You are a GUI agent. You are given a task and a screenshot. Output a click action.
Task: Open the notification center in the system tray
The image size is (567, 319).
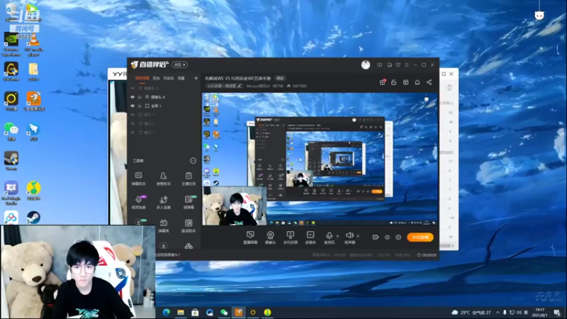(557, 312)
